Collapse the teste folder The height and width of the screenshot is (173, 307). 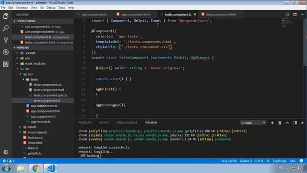click(23, 79)
